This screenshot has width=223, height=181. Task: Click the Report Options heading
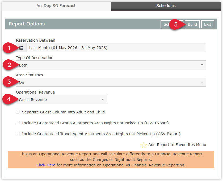[x=27, y=24]
